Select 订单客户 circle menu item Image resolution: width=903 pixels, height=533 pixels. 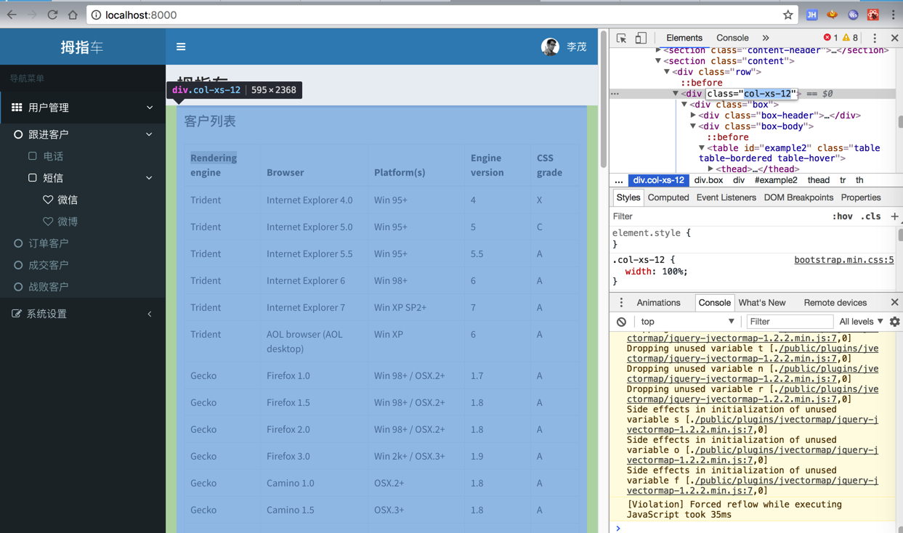[x=41, y=243]
